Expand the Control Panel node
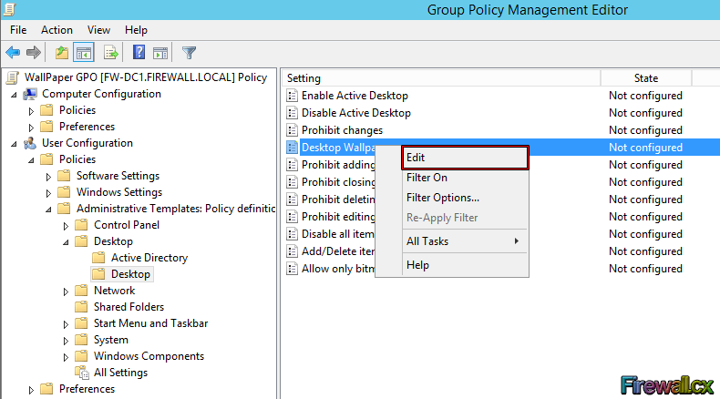 (x=66, y=226)
